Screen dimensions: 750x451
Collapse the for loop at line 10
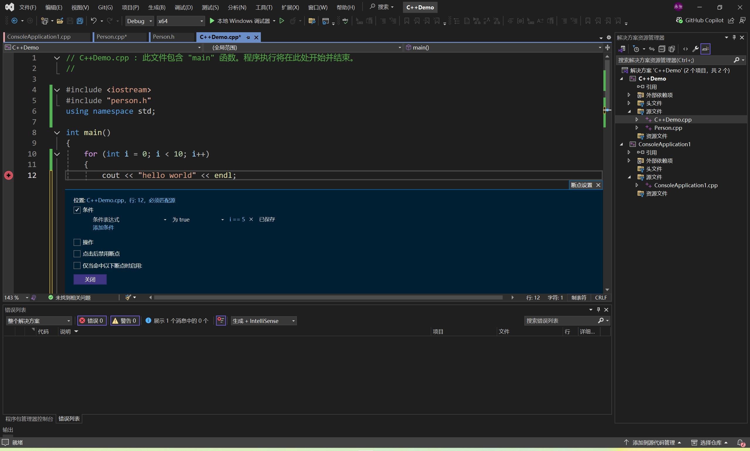pyautogui.click(x=57, y=154)
